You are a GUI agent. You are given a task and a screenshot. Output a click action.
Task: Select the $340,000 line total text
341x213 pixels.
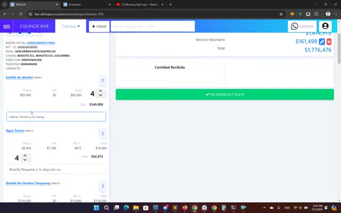point(96,104)
